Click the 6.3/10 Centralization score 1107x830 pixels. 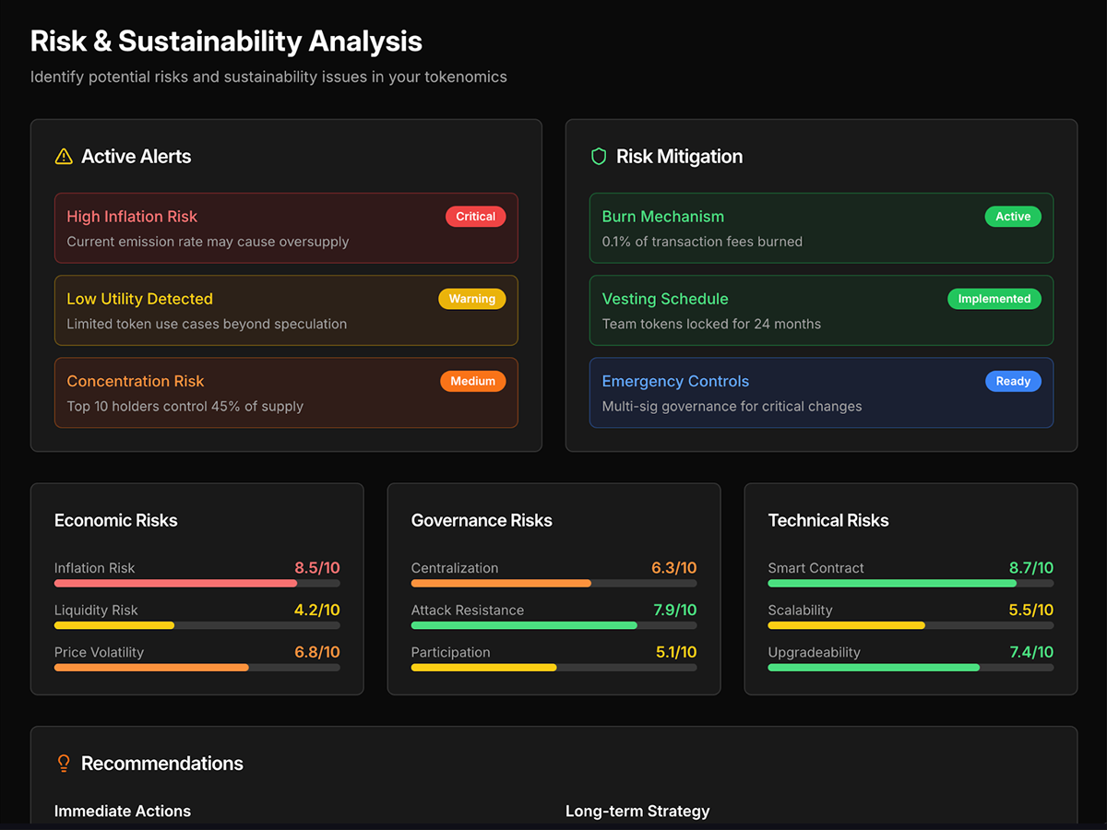(674, 568)
